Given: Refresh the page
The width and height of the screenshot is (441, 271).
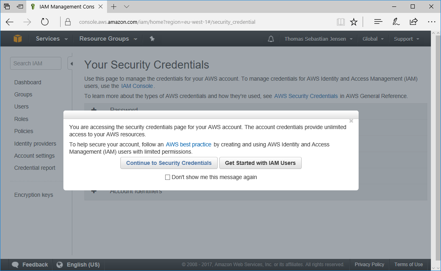Looking at the screenshot, I should [x=45, y=22].
